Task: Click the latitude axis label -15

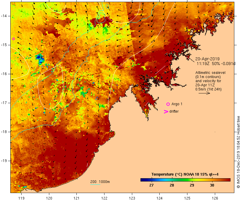Action: 4,45
